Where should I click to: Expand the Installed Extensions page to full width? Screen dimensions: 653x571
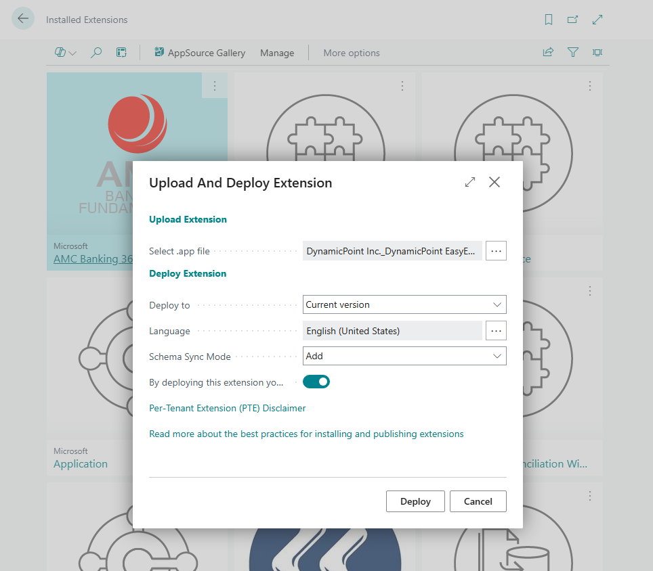tap(597, 20)
